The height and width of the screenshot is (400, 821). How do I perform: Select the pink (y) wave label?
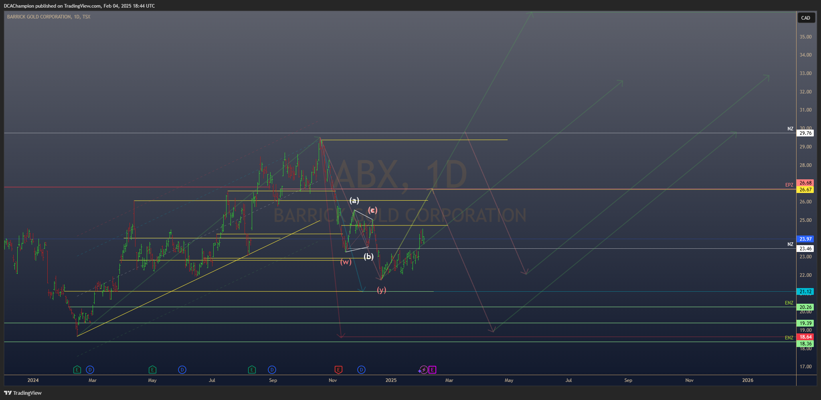coord(382,290)
